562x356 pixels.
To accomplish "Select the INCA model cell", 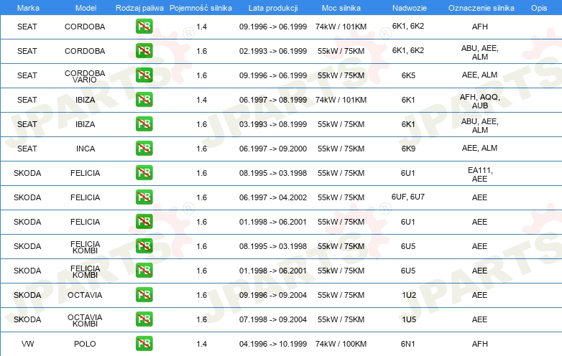I will click(86, 149).
